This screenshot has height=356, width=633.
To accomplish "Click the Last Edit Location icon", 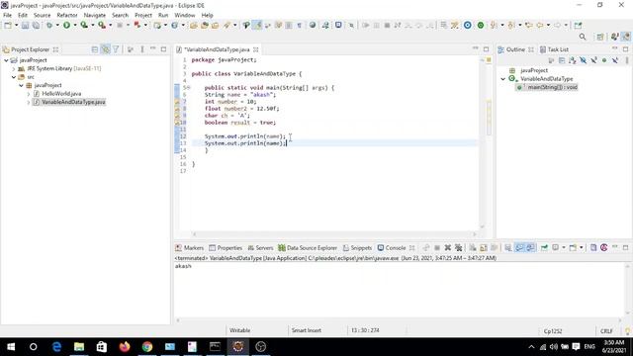I will (x=529, y=25).
